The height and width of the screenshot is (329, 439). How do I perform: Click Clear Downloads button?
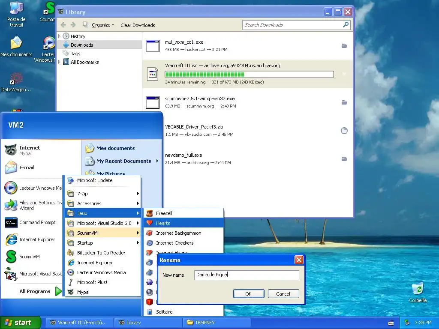138,25
